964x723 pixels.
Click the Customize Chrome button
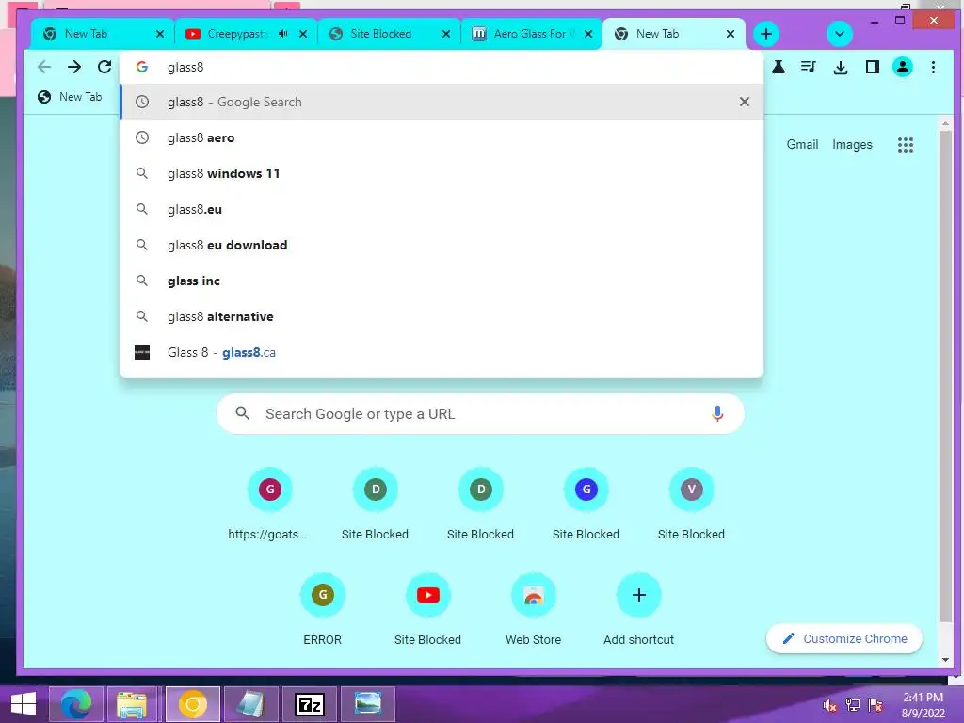[x=844, y=639]
